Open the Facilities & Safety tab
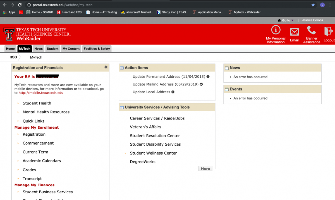The width and height of the screenshot is (335, 200). click(97, 49)
